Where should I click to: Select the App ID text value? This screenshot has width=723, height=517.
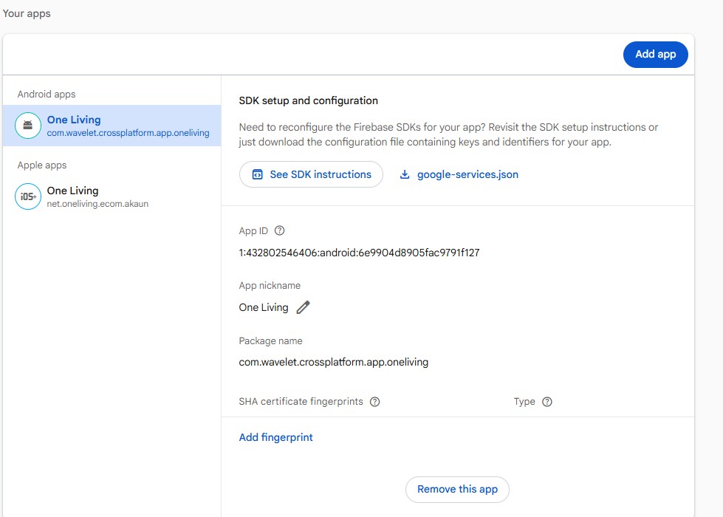click(359, 253)
